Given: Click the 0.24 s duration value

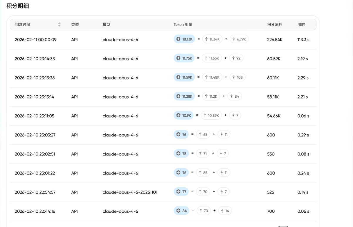Looking at the screenshot, I should pyautogui.click(x=303, y=173).
